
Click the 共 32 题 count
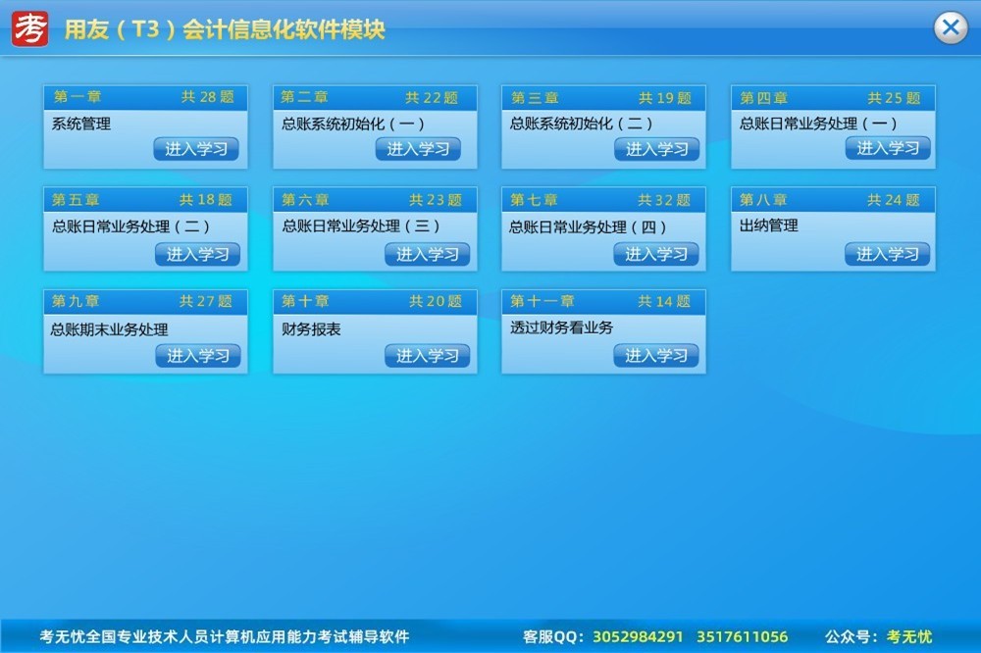pos(664,200)
